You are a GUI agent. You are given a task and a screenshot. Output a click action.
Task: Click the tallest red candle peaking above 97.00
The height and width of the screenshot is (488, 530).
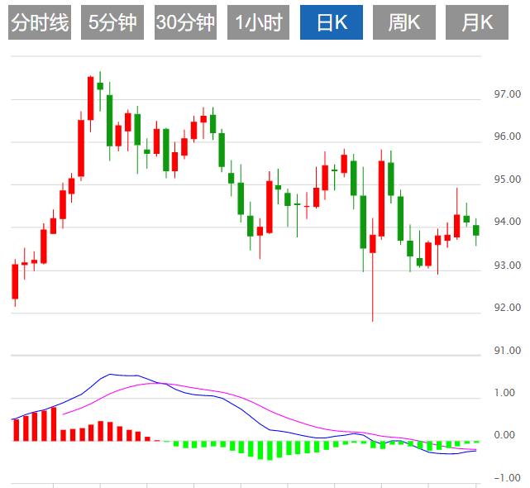click(x=90, y=103)
